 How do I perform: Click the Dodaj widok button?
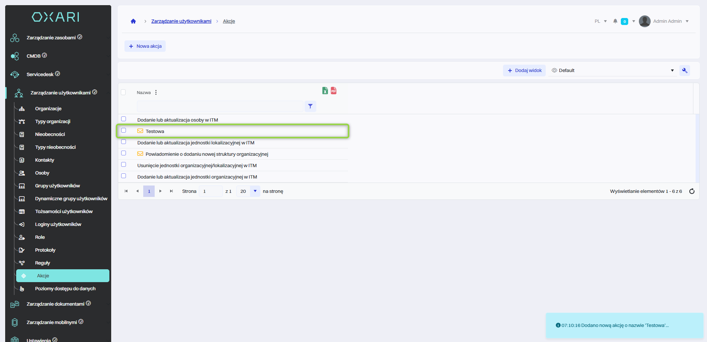[x=524, y=71]
